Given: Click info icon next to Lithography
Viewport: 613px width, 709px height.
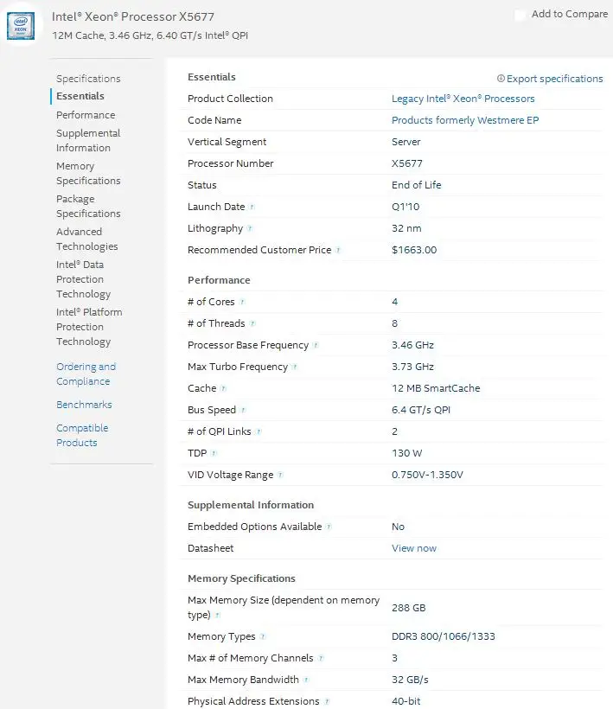Looking at the screenshot, I should [250, 229].
